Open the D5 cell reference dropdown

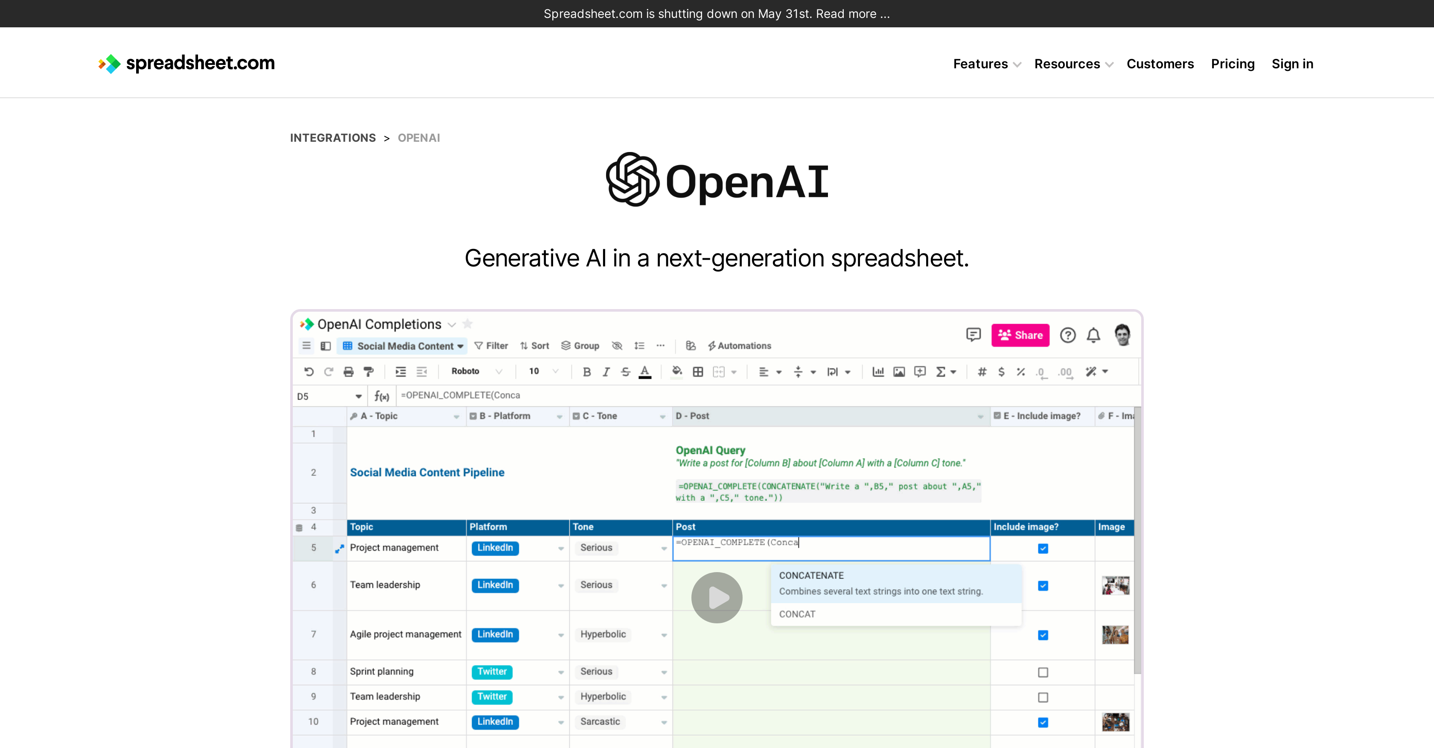pyautogui.click(x=358, y=397)
